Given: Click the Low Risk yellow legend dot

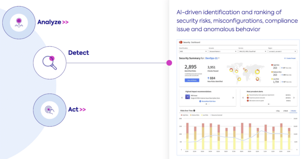Looking at the screenshot, I should [272, 79].
